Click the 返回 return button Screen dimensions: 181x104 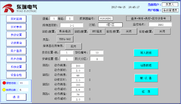[146, 92]
